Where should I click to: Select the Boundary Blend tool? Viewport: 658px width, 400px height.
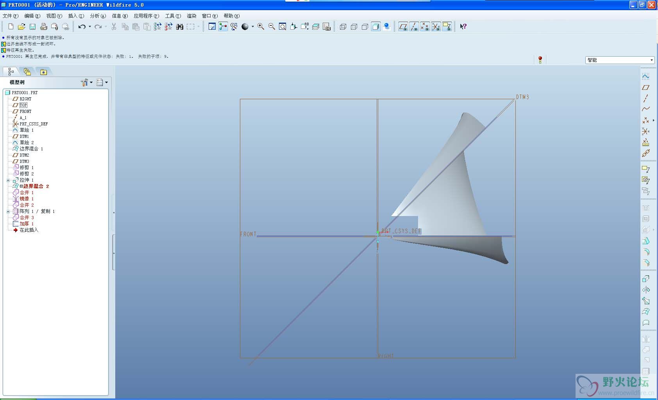tap(646, 312)
